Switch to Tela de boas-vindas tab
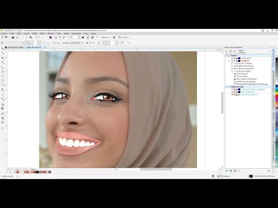This screenshot has height=208, width=278. [16, 47]
